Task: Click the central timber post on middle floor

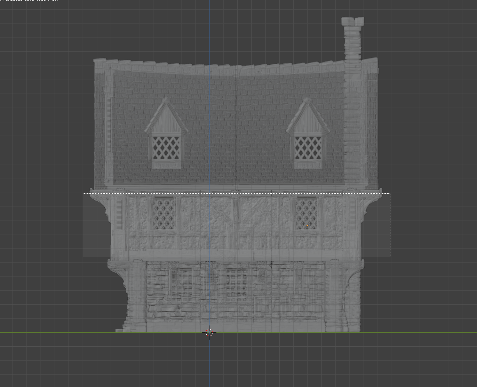Action: coord(236,223)
